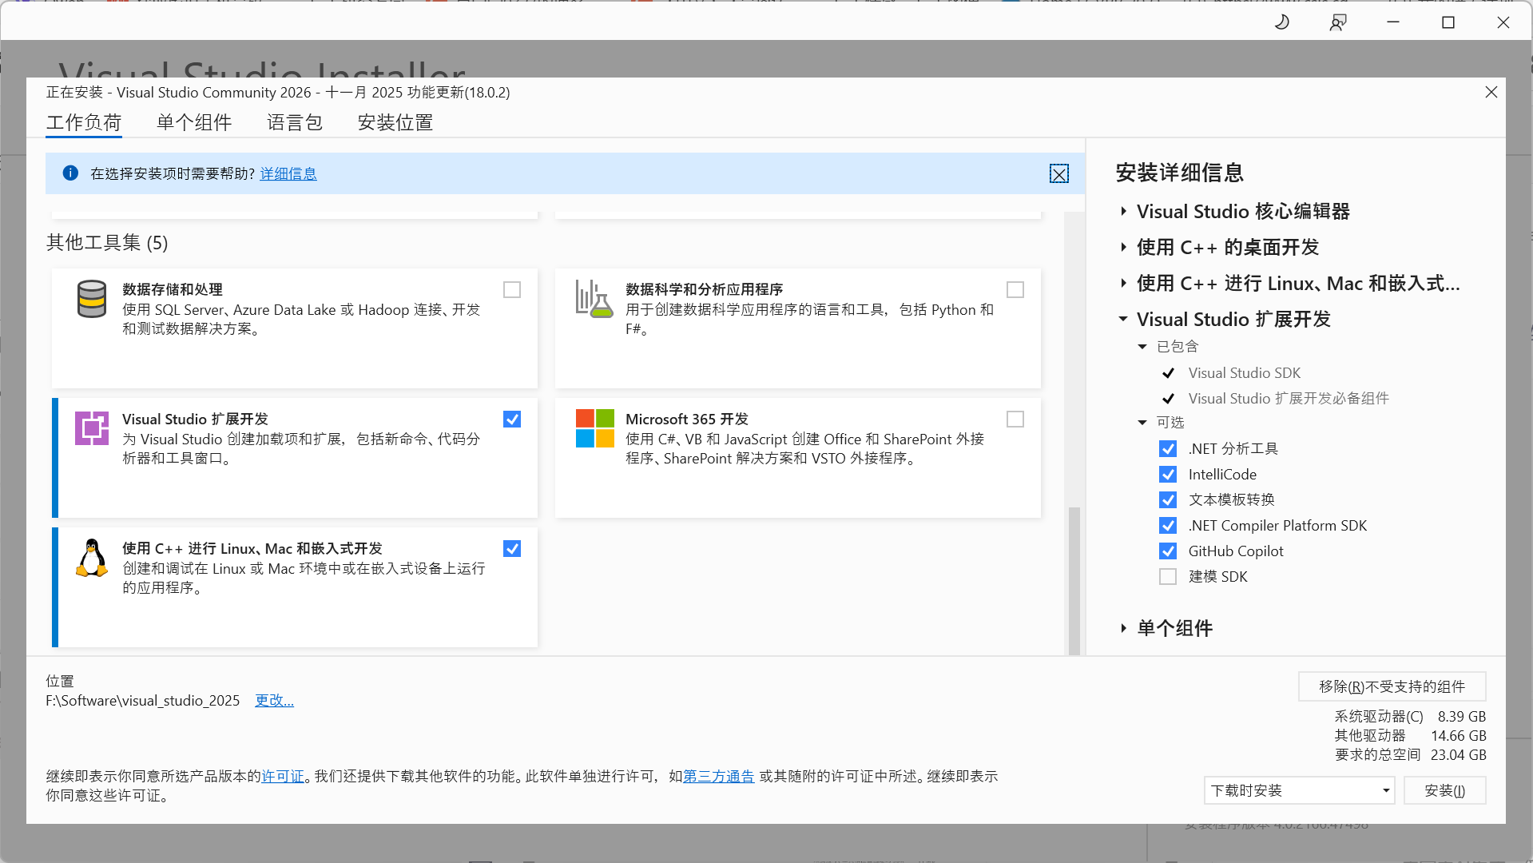Image resolution: width=1533 pixels, height=863 pixels.
Task: Click the workloads list vertical scrollbar thumb
Action: [x=1074, y=581]
